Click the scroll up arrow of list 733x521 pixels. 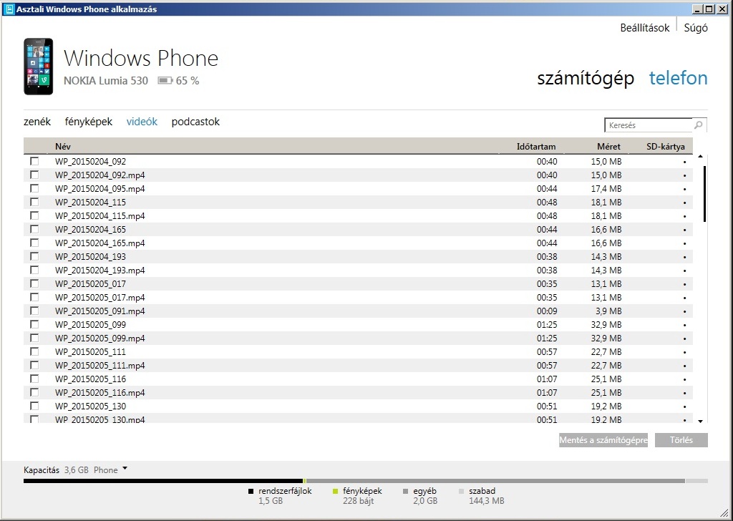pos(700,156)
